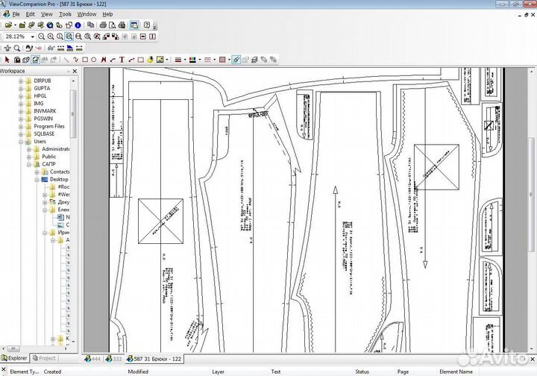Click the blue Info icon in toolbar
The height and width of the screenshot is (376, 537).
point(78,25)
